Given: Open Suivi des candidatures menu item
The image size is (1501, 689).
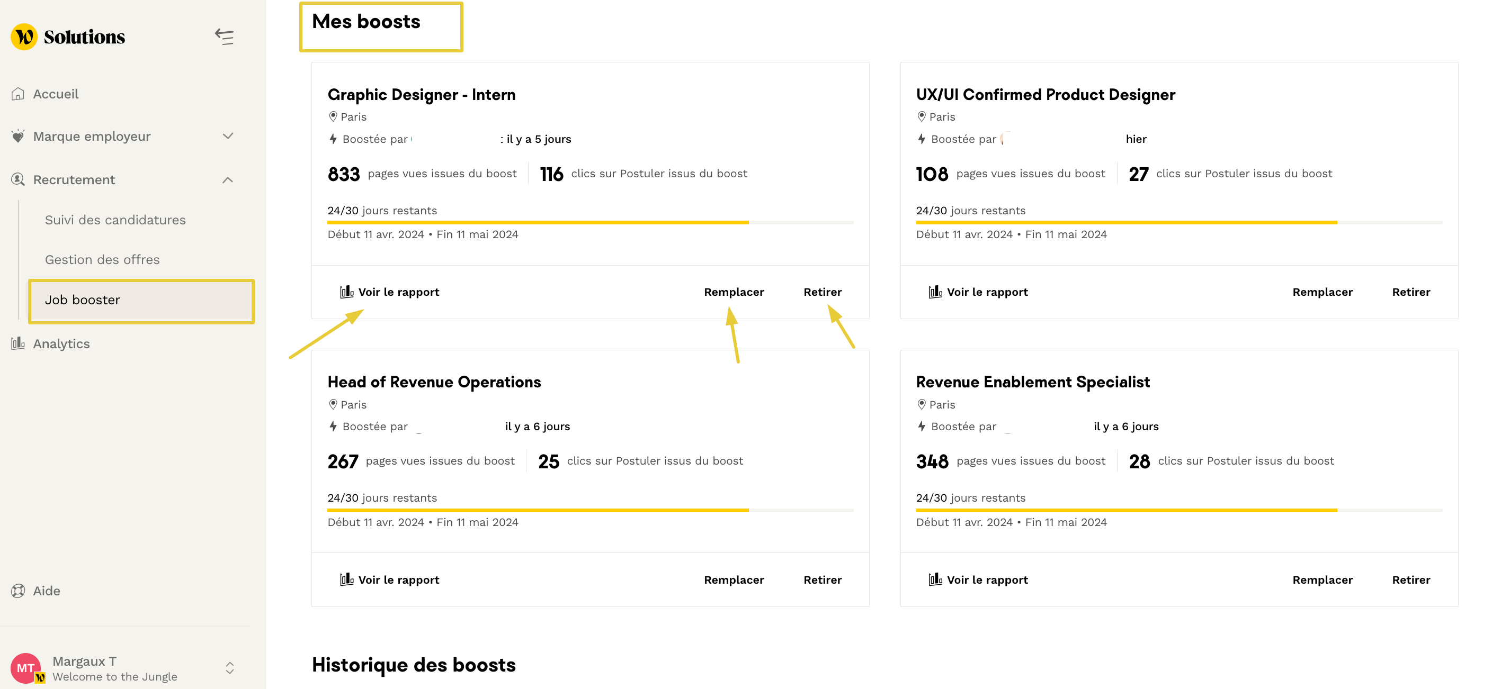Looking at the screenshot, I should pos(115,220).
